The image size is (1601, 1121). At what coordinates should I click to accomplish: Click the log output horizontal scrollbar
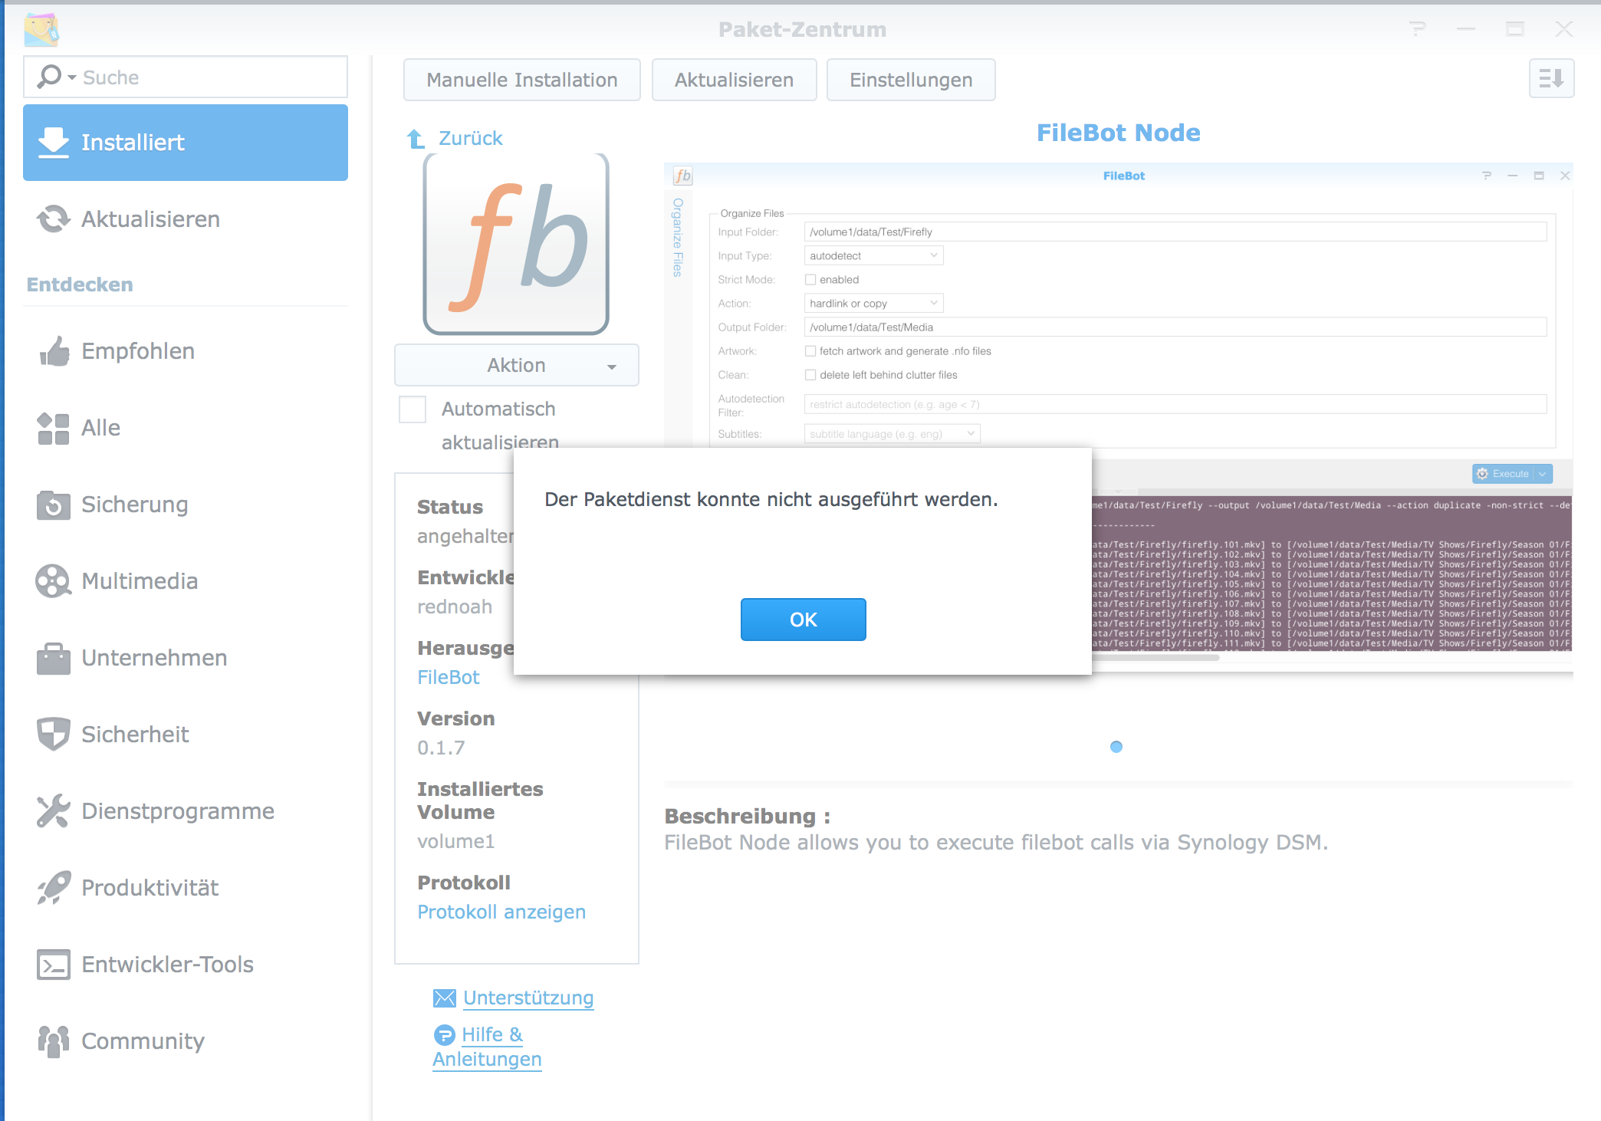tap(1156, 657)
